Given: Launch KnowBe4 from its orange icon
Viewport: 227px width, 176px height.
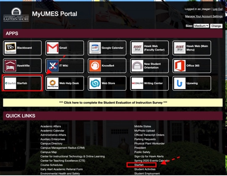Looking at the screenshot, I should (95, 66).
